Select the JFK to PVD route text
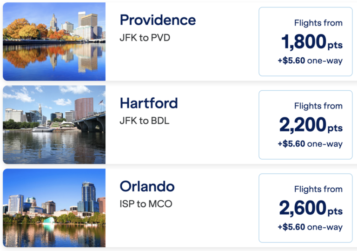The height and width of the screenshot is (251, 357). 145,38
